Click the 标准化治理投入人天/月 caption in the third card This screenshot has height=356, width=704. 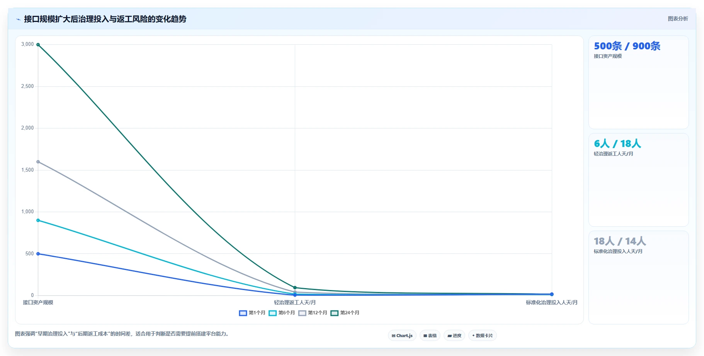click(x=618, y=251)
